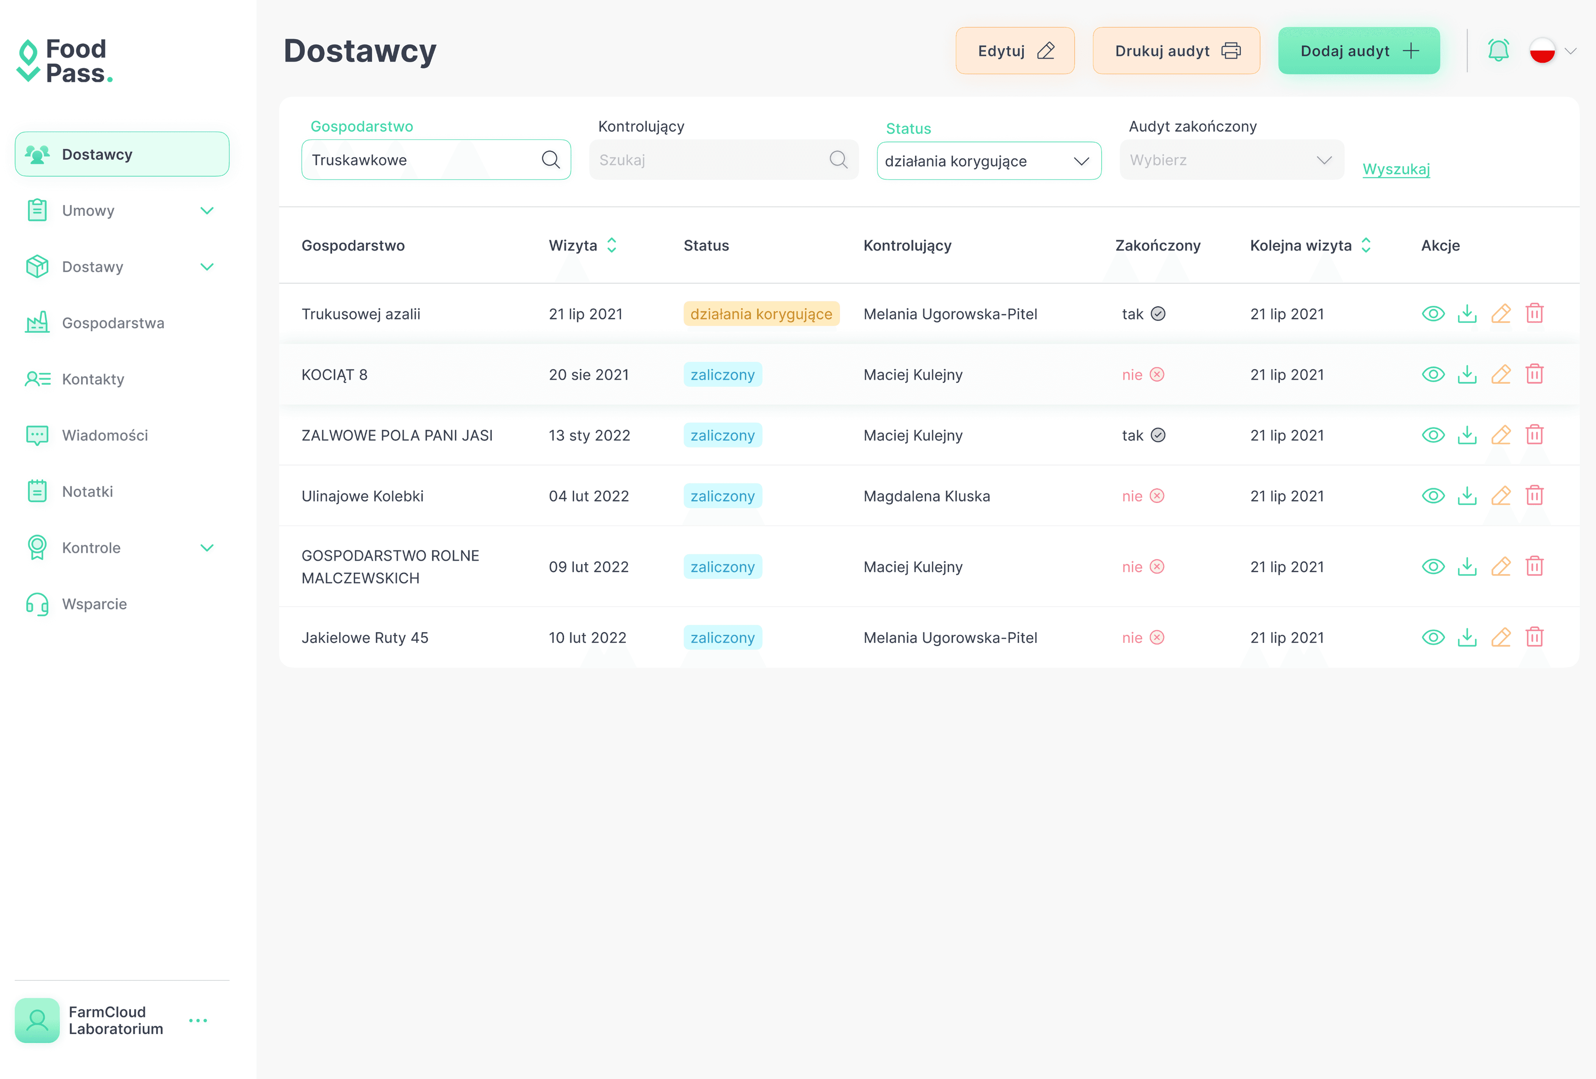The width and height of the screenshot is (1596, 1079).
Task: Click the Wyszukaj link
Action: 1395,169
